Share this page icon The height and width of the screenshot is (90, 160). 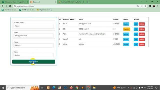pyautogui.click(x=142, y=6)
